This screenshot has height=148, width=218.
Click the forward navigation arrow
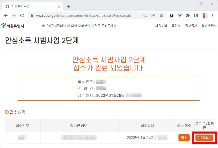14,15
